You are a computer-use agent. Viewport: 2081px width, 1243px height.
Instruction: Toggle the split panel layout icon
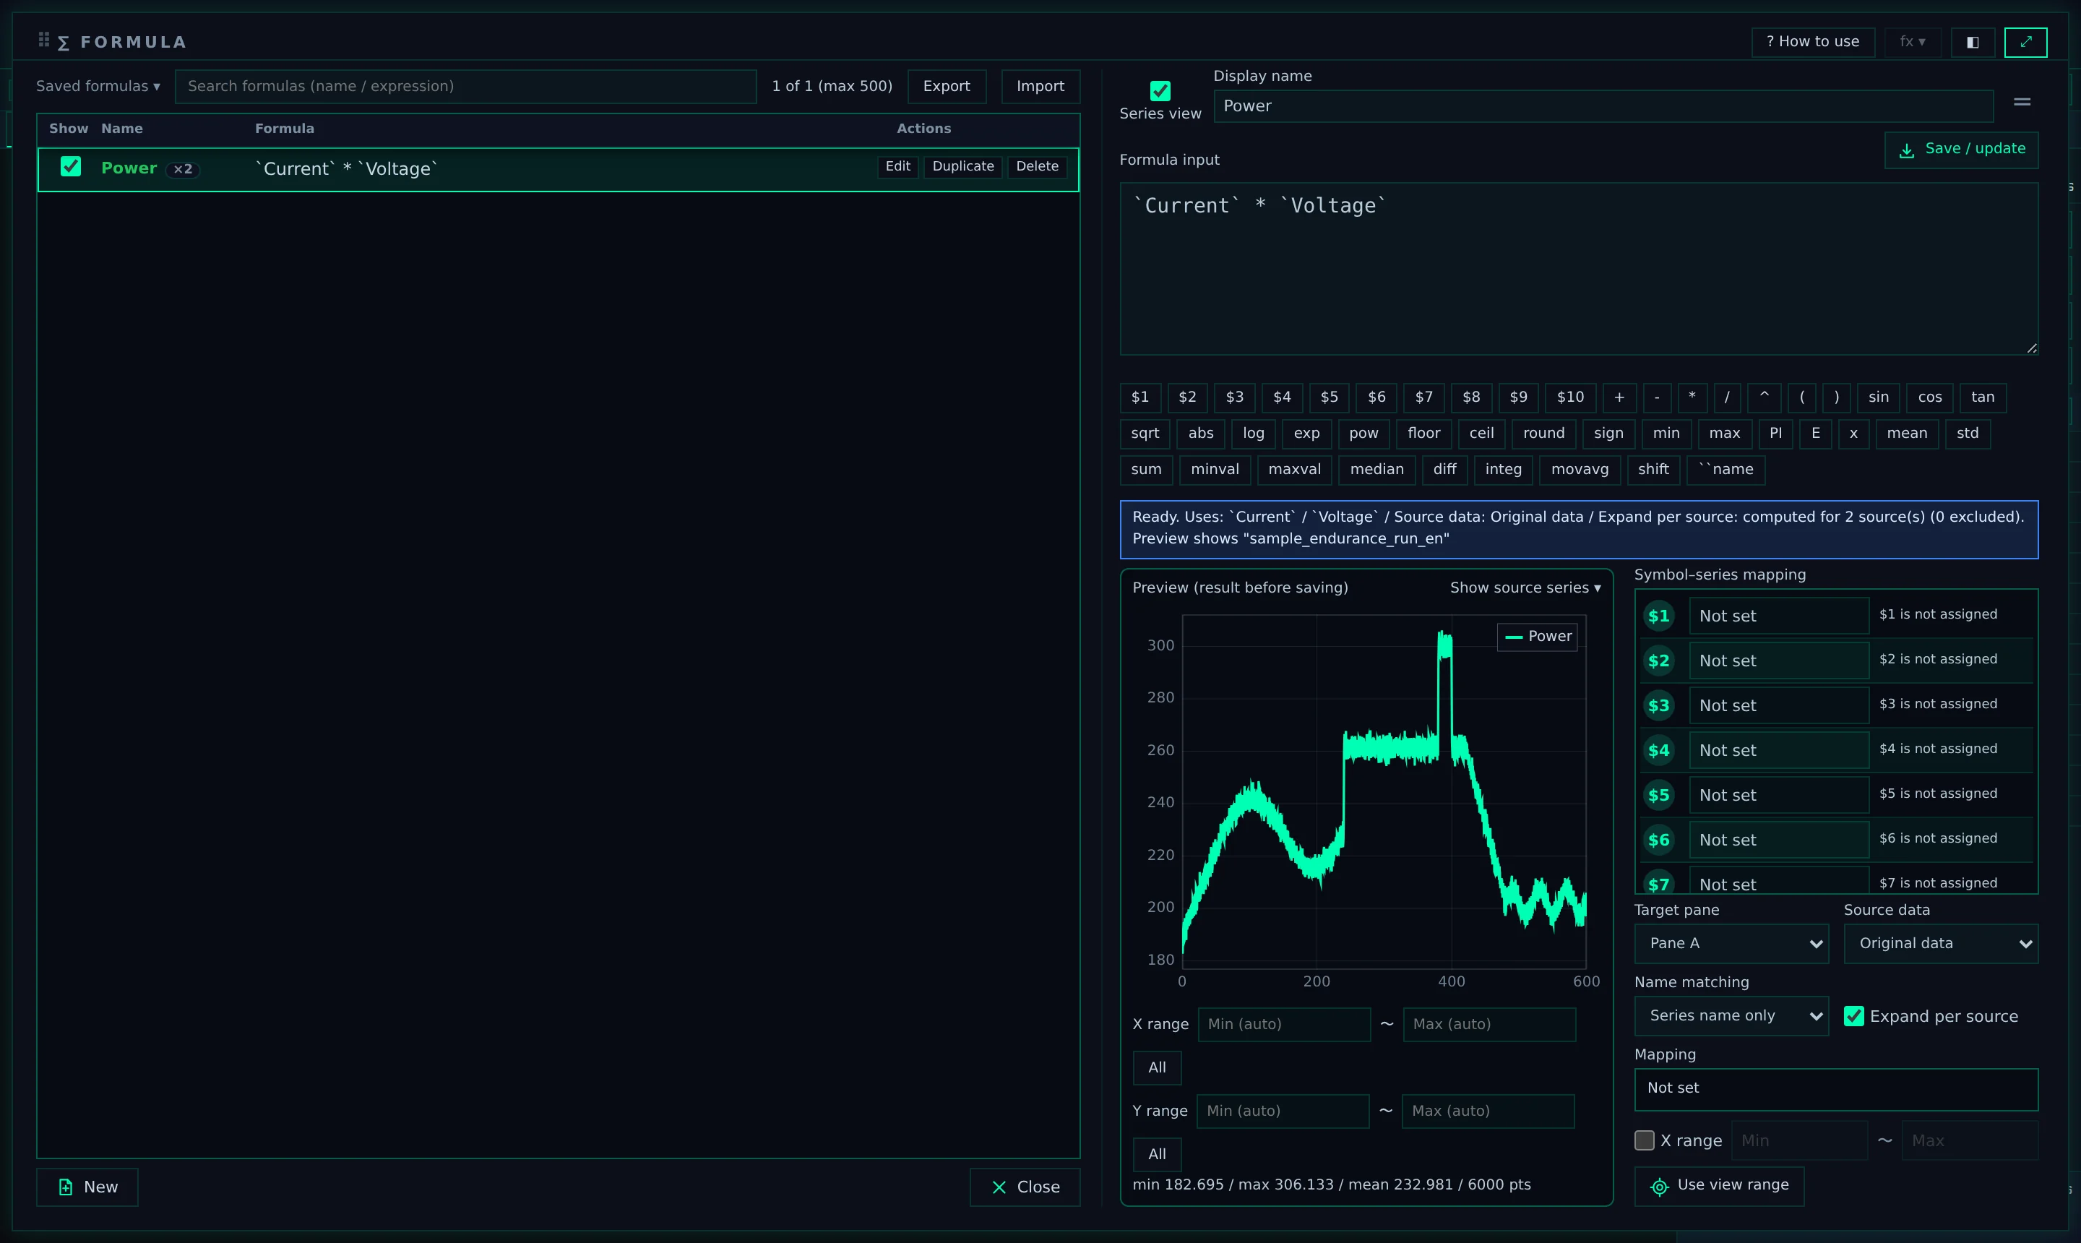[x=1972, y=42]
